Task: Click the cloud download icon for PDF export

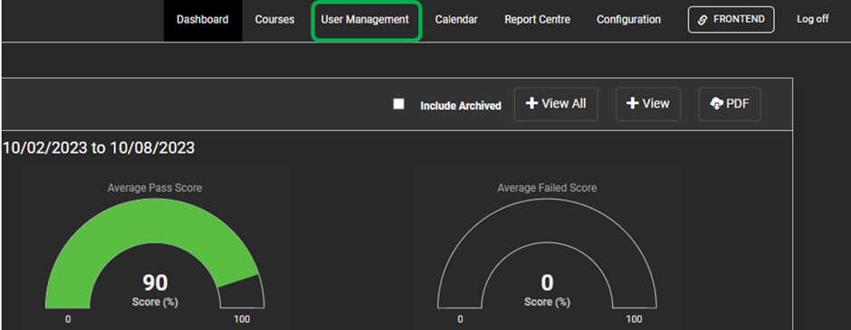Action: pos(716,104)
